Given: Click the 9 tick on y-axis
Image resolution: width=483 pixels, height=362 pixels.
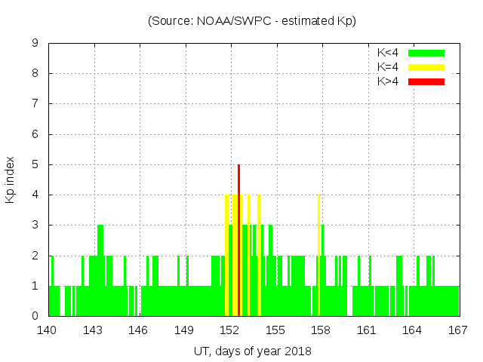Looking at the screenshot, I should pos(35,44).
